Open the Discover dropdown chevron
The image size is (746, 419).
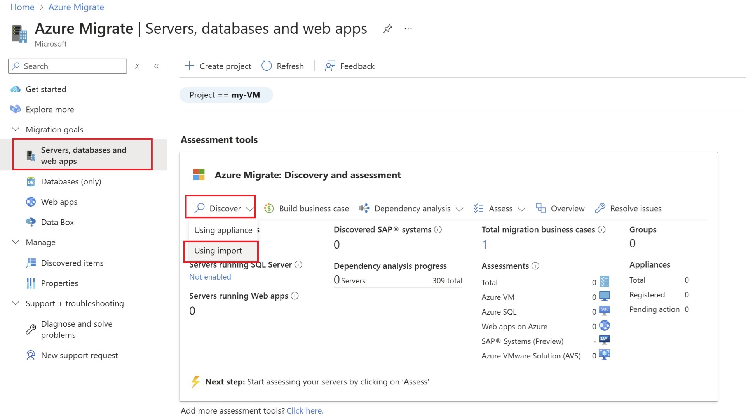[x=249, y=209]
